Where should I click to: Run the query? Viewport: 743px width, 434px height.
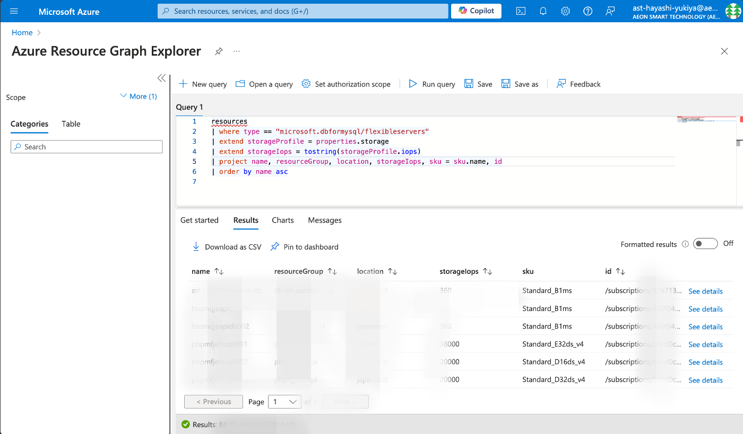tap(432, 84)
